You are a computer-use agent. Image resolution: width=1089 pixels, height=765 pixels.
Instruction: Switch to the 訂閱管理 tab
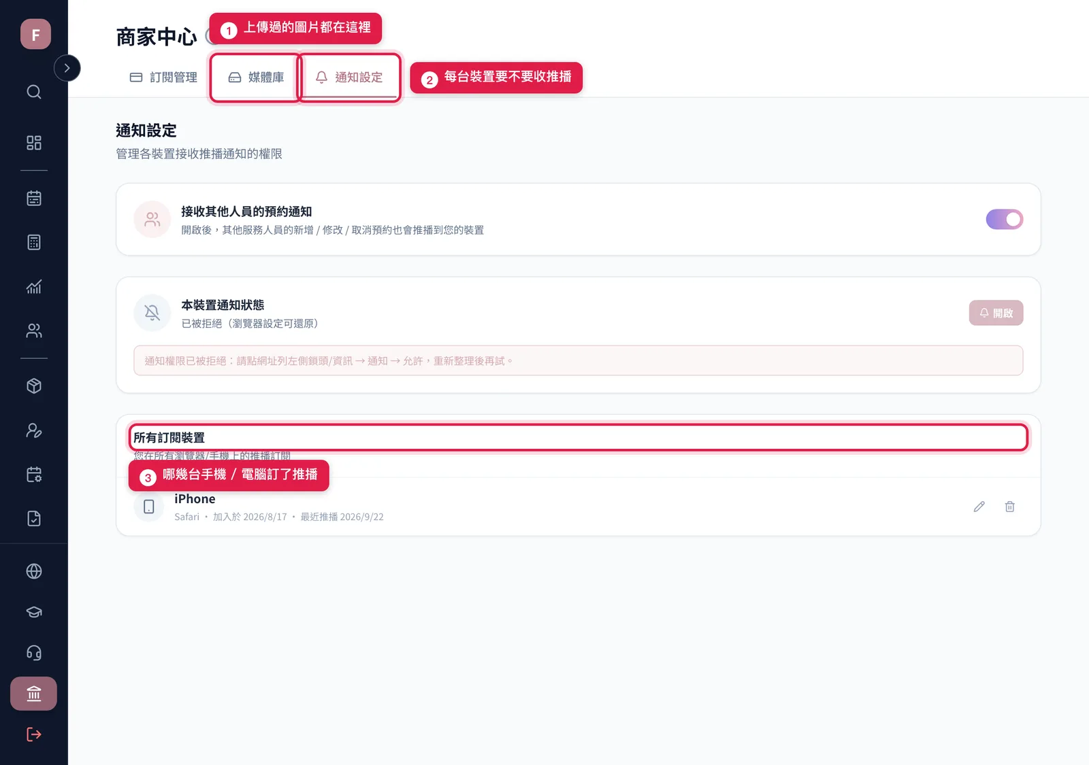pyautogui.click(x=163, y=78)
